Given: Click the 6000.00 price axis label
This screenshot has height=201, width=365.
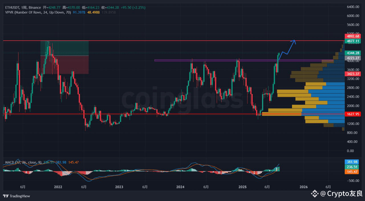Looking at the screenshot, I should pyautogui.click(x=353, y=16).
